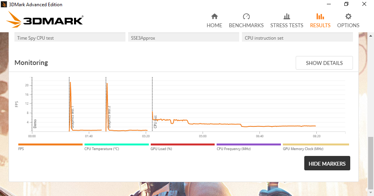
Task: Click the SSE3Approx value field
Action: pos(183,38)
